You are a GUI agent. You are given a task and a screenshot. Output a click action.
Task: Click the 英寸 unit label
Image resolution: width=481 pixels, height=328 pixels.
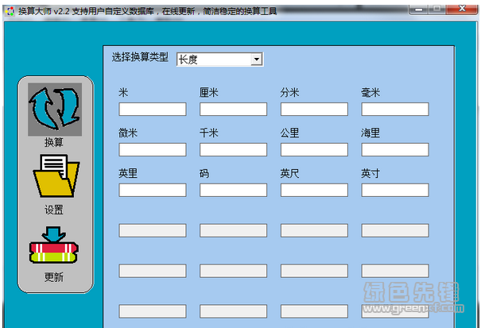click(x=370, y=173)
